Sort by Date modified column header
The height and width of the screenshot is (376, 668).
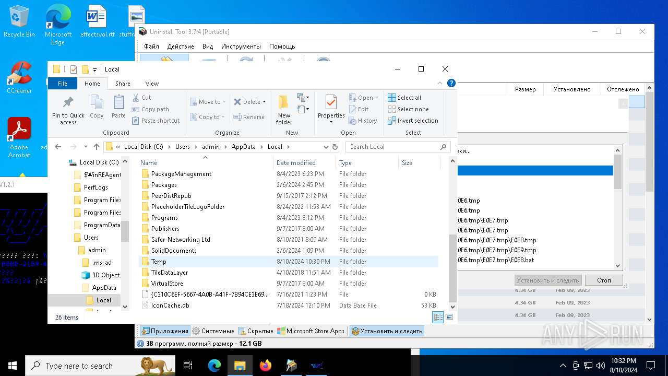click(x=304, y=163)
